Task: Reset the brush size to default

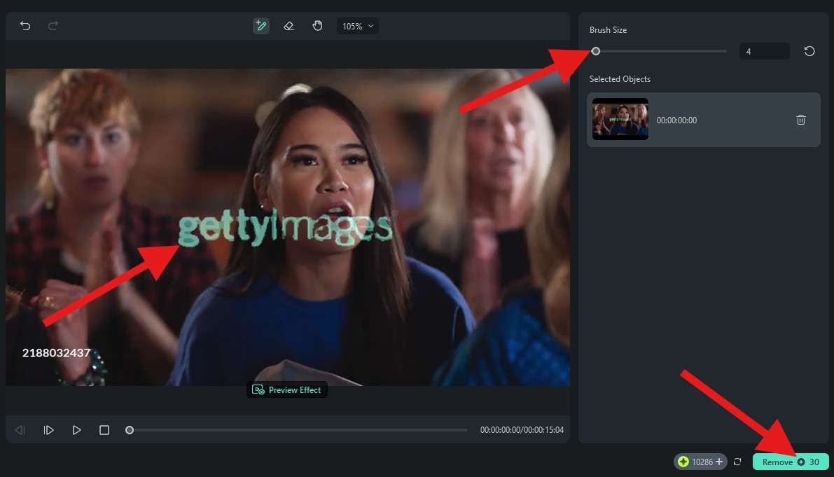Action: tap(809, 51)
